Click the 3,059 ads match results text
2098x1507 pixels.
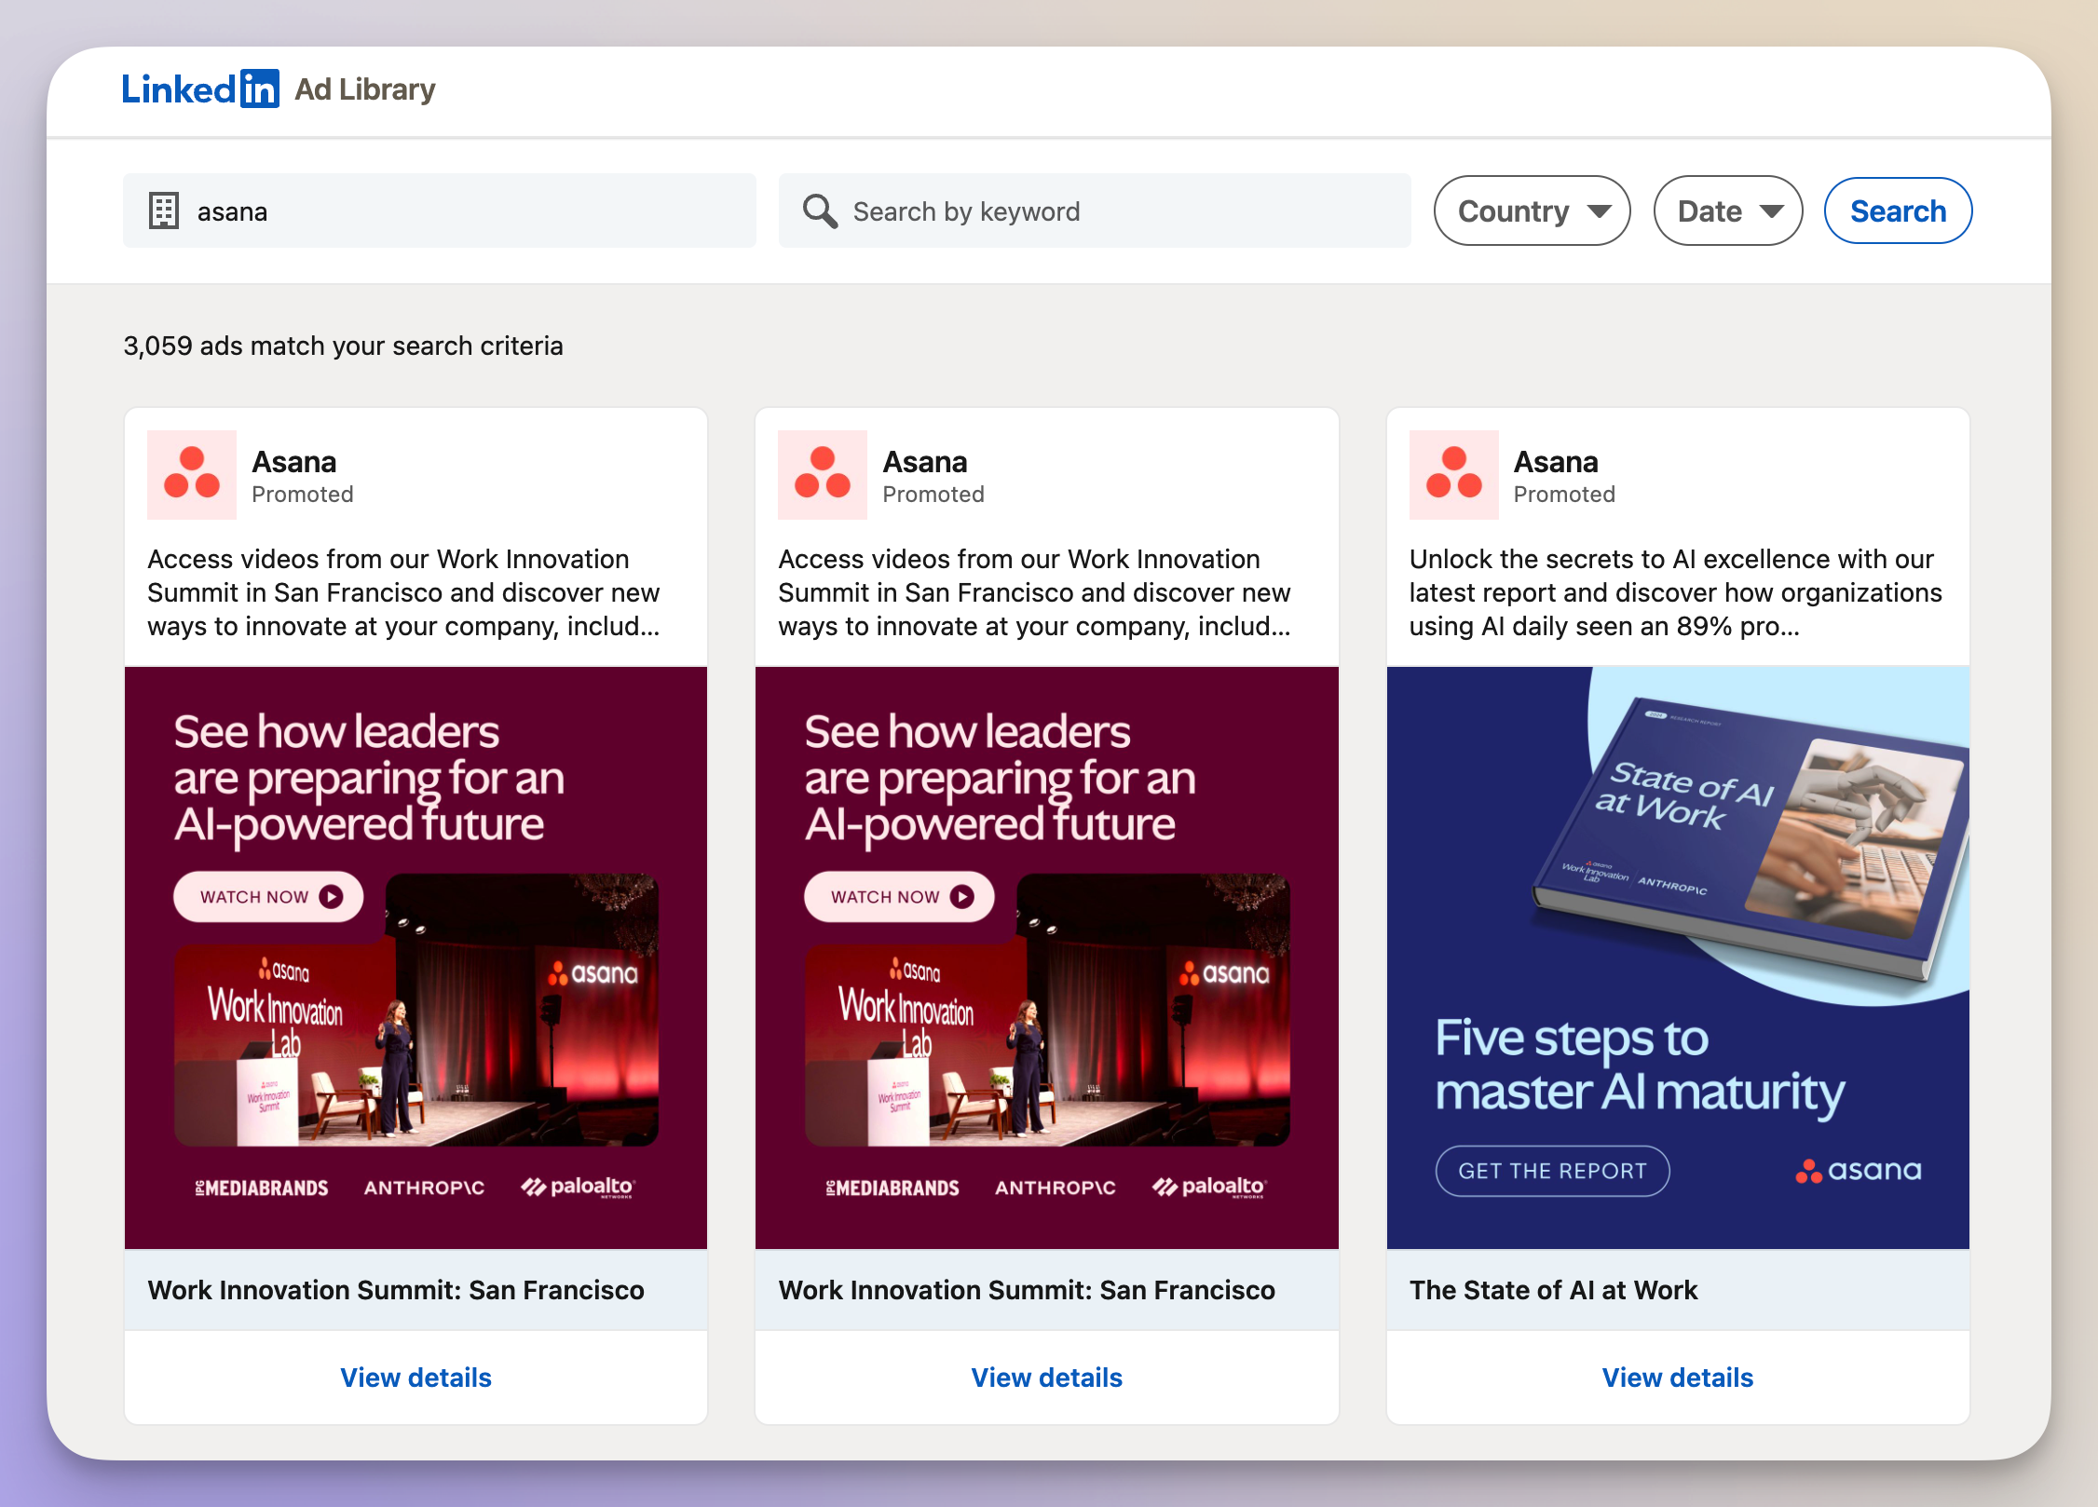343,346
